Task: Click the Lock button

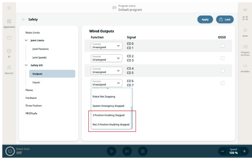Action: 225,19
